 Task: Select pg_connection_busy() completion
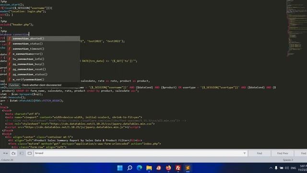click(x=44, y=64)
